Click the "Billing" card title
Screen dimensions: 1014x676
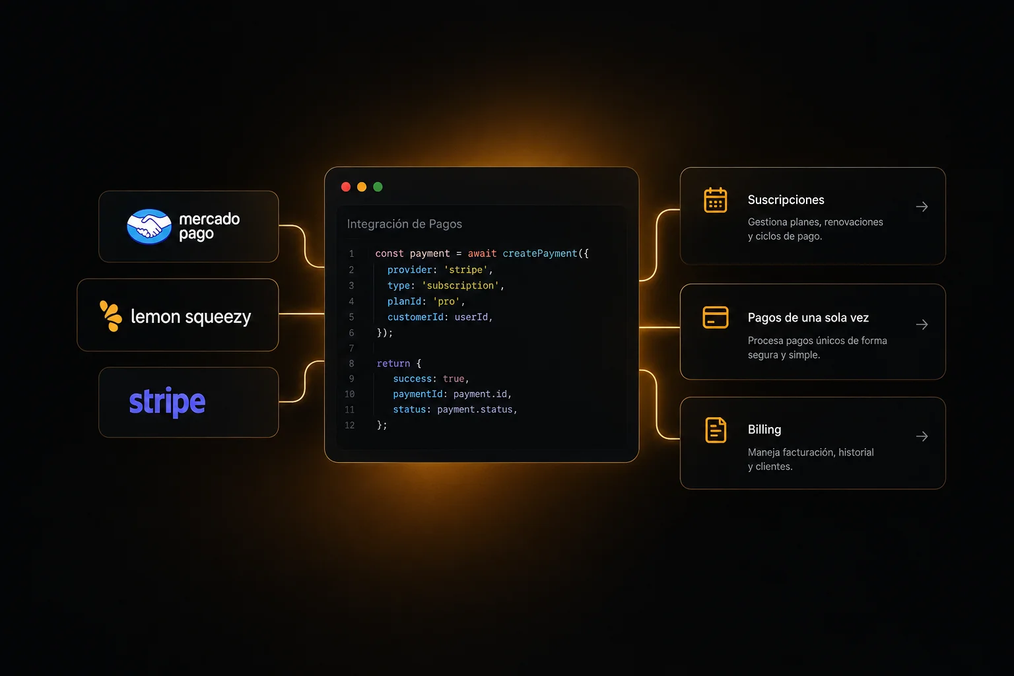[x=764, y=430]
